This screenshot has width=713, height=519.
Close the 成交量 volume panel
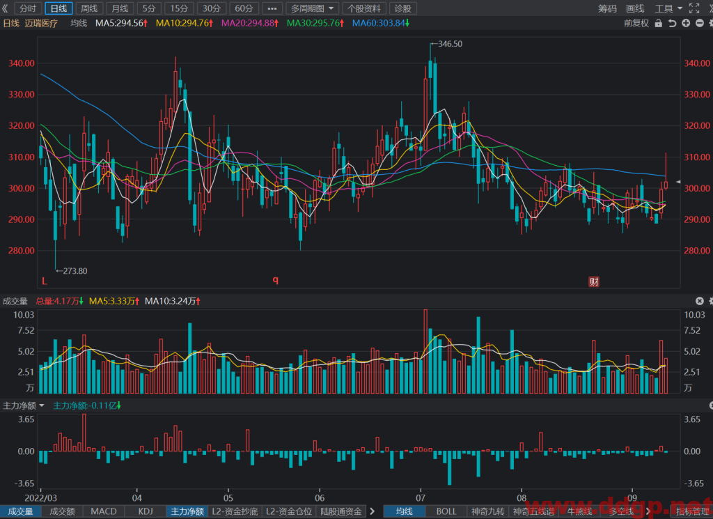tap(700, 301)
